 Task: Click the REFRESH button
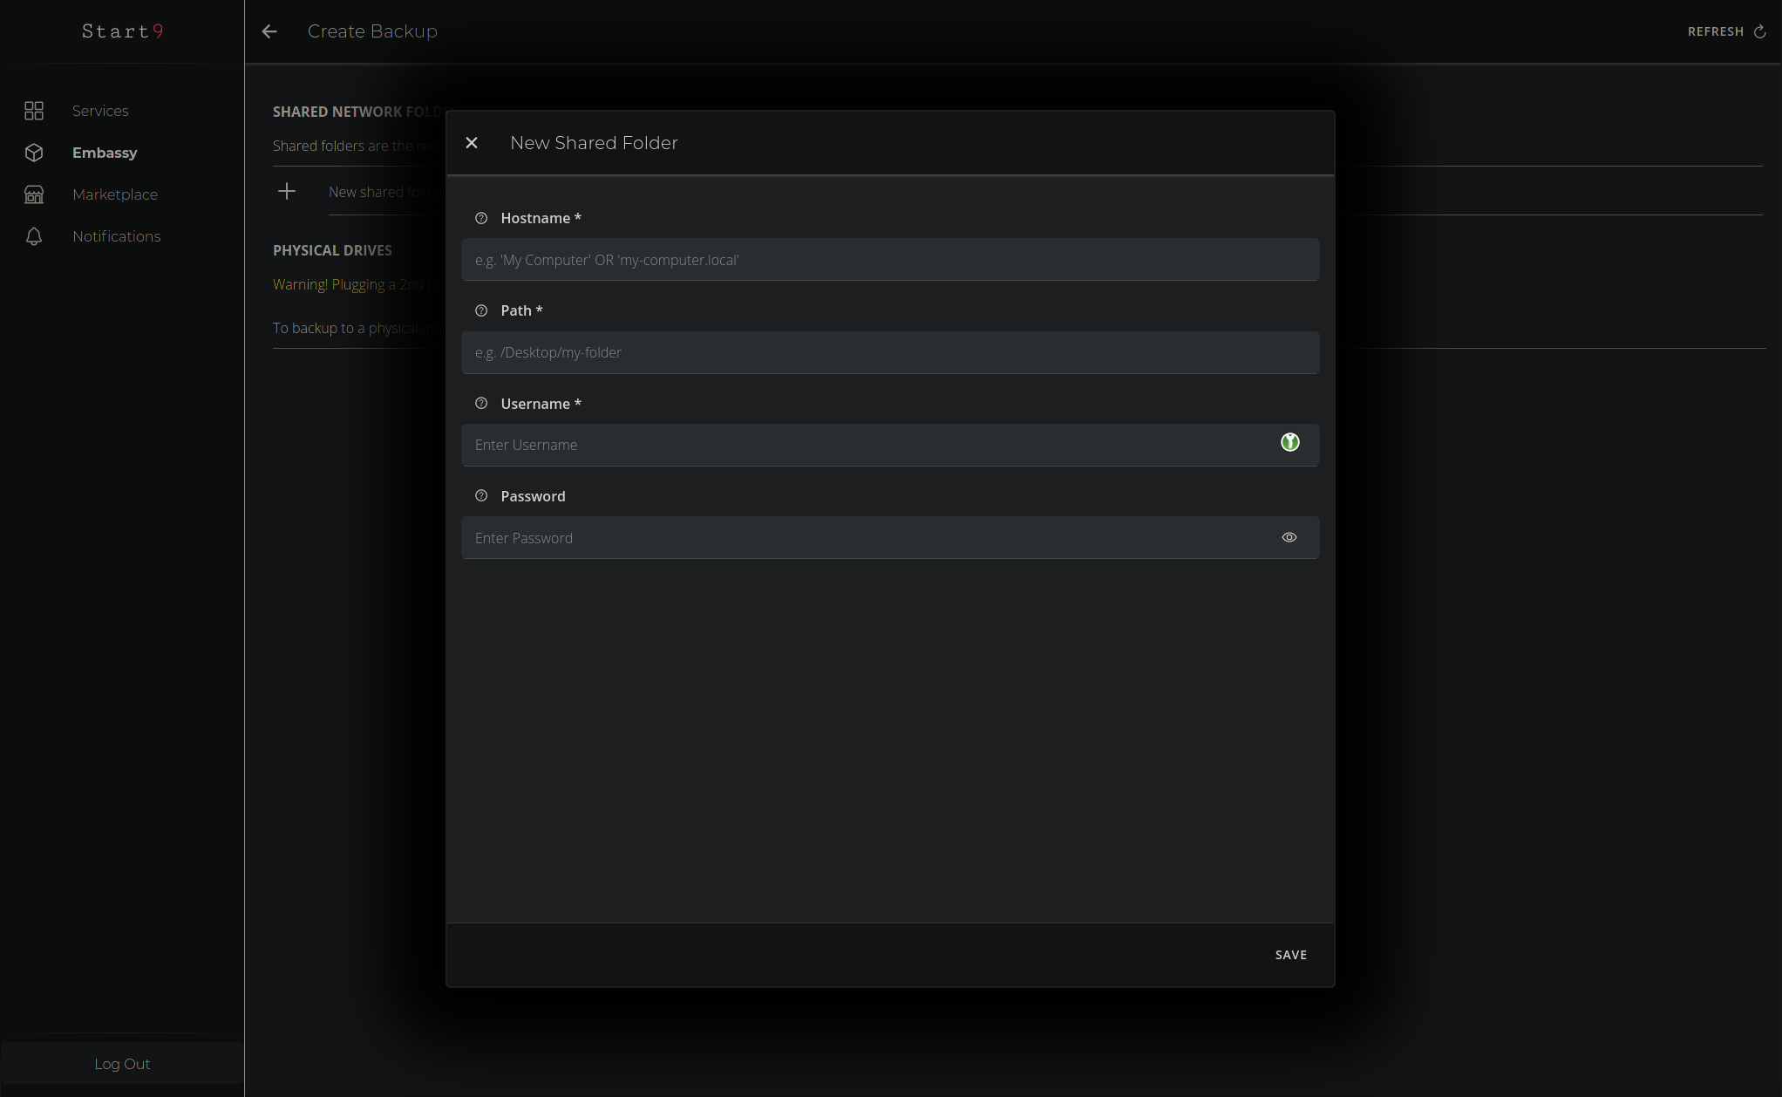[1726, 31]
